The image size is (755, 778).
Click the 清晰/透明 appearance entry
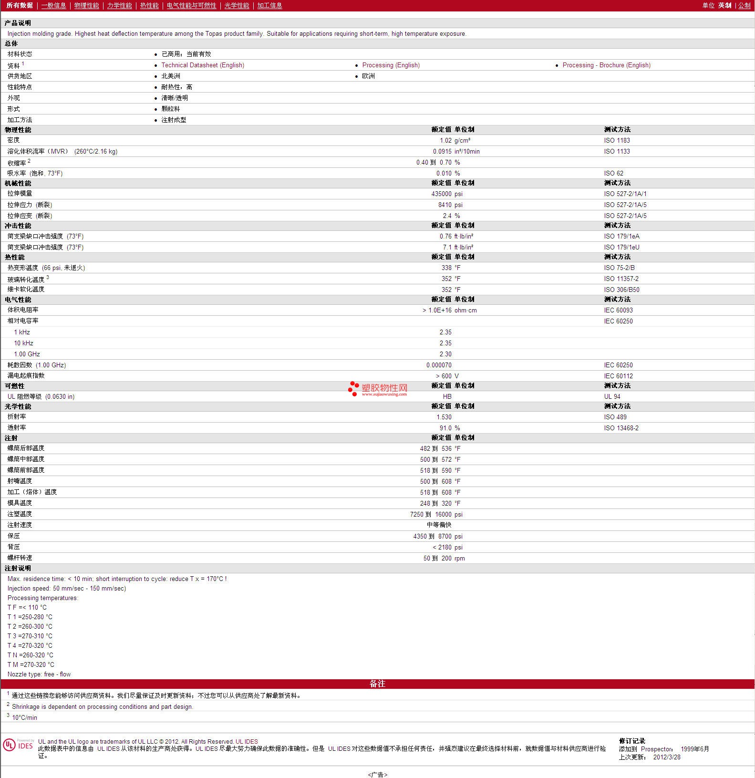pos(175,98)
